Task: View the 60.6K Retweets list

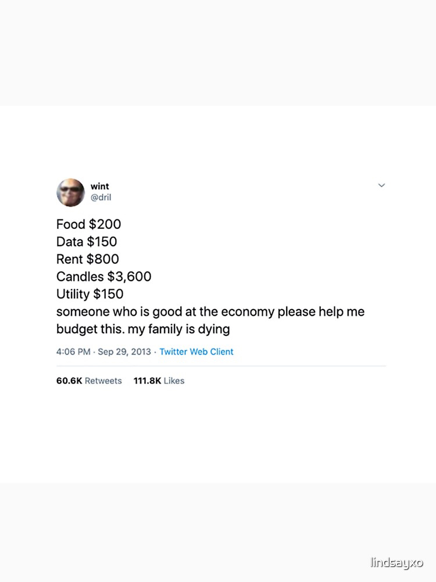Action: (x=89, y=381)
